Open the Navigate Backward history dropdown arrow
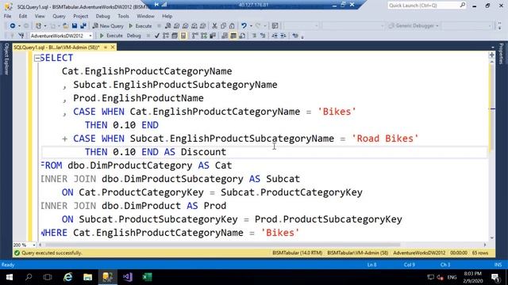Viewport: 508px width, 285px height. tap(19, 26)
